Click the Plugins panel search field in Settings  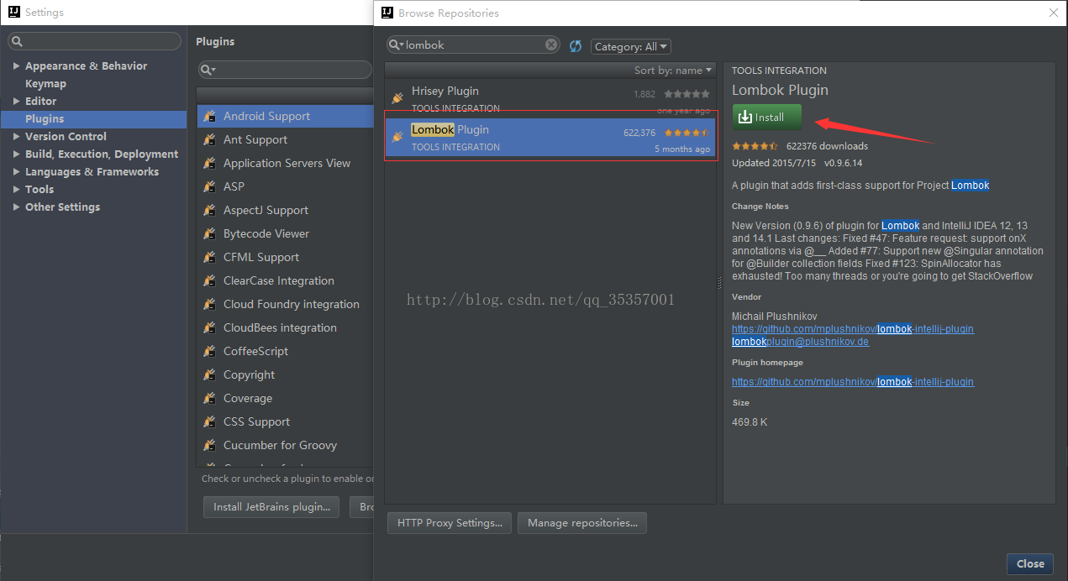coord(285,70)
